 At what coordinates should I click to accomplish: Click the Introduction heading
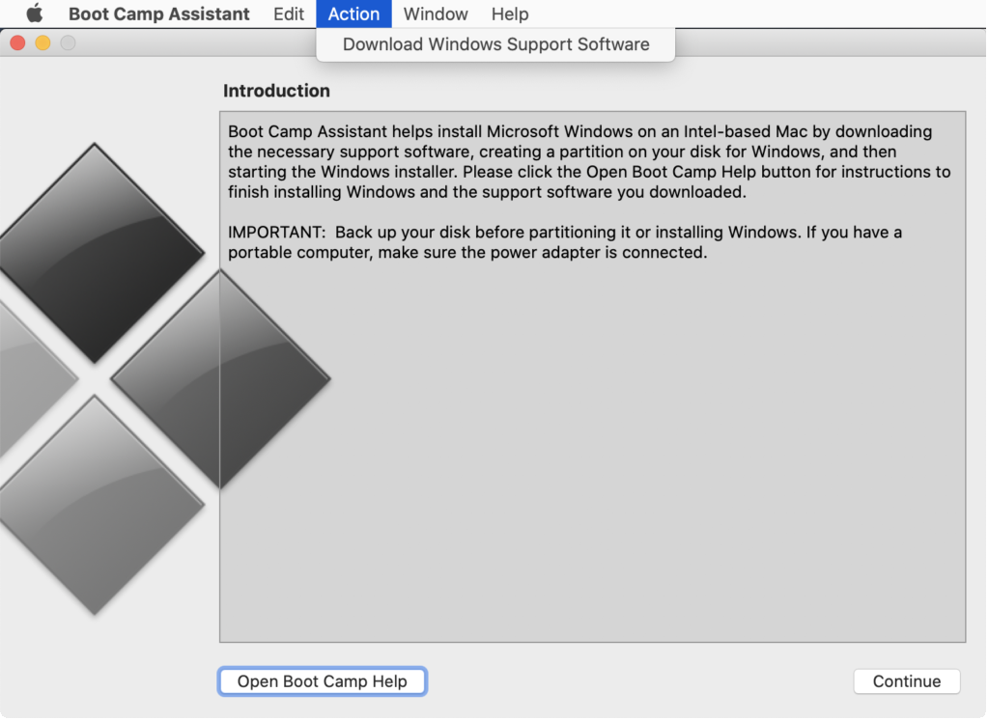276,91
